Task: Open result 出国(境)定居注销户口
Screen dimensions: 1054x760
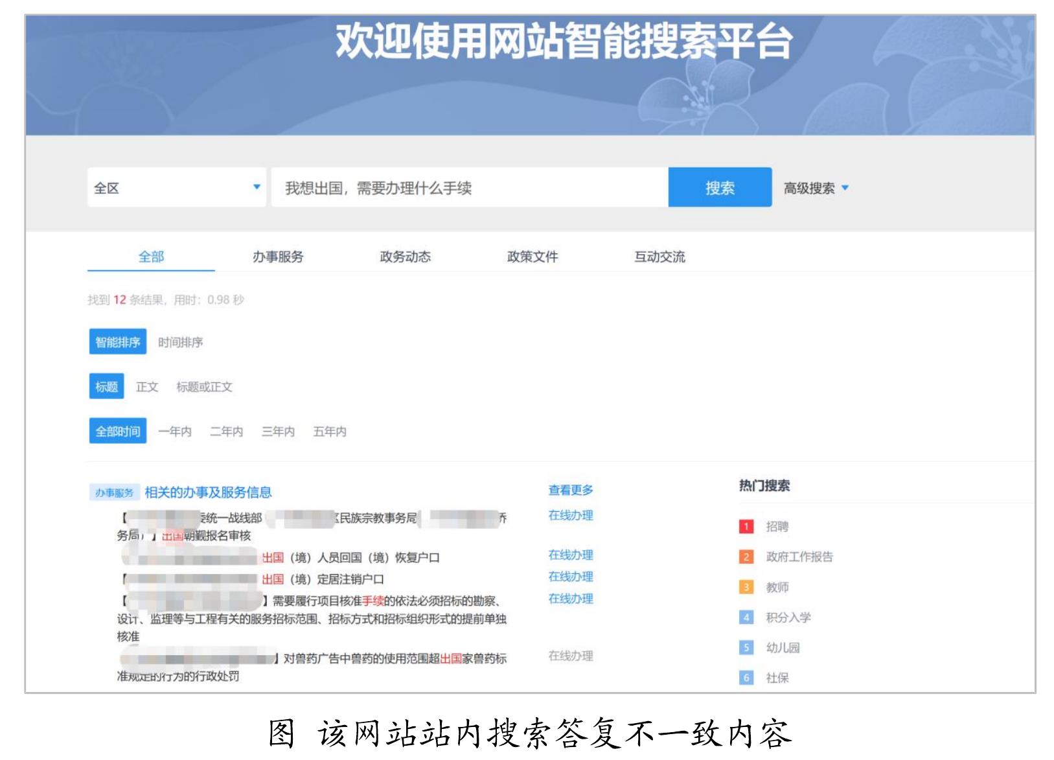Action: [323, 579]
